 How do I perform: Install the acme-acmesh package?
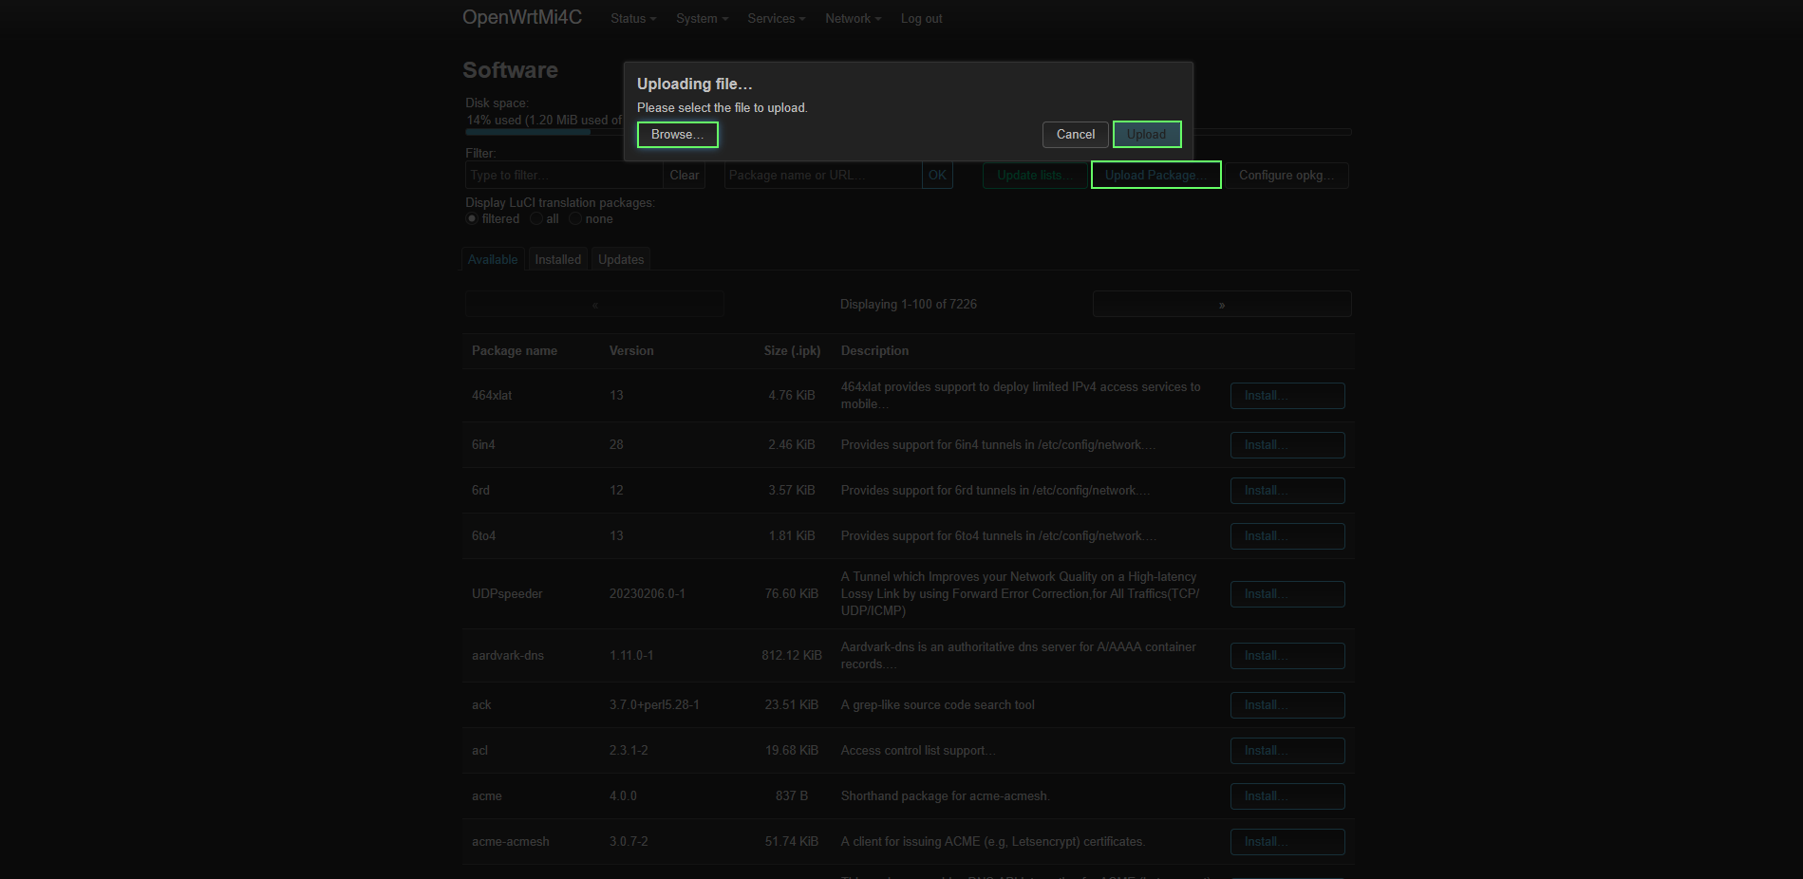1287,842
